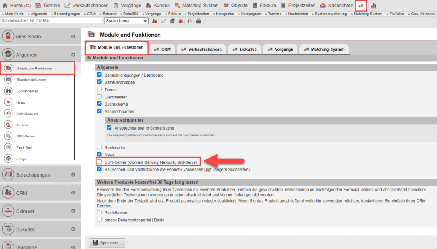Click the highlighted settings gear icon
Image resolution: width=437 pixels, height=249 pixels.
pyautogui.click(x=361, y=6)
